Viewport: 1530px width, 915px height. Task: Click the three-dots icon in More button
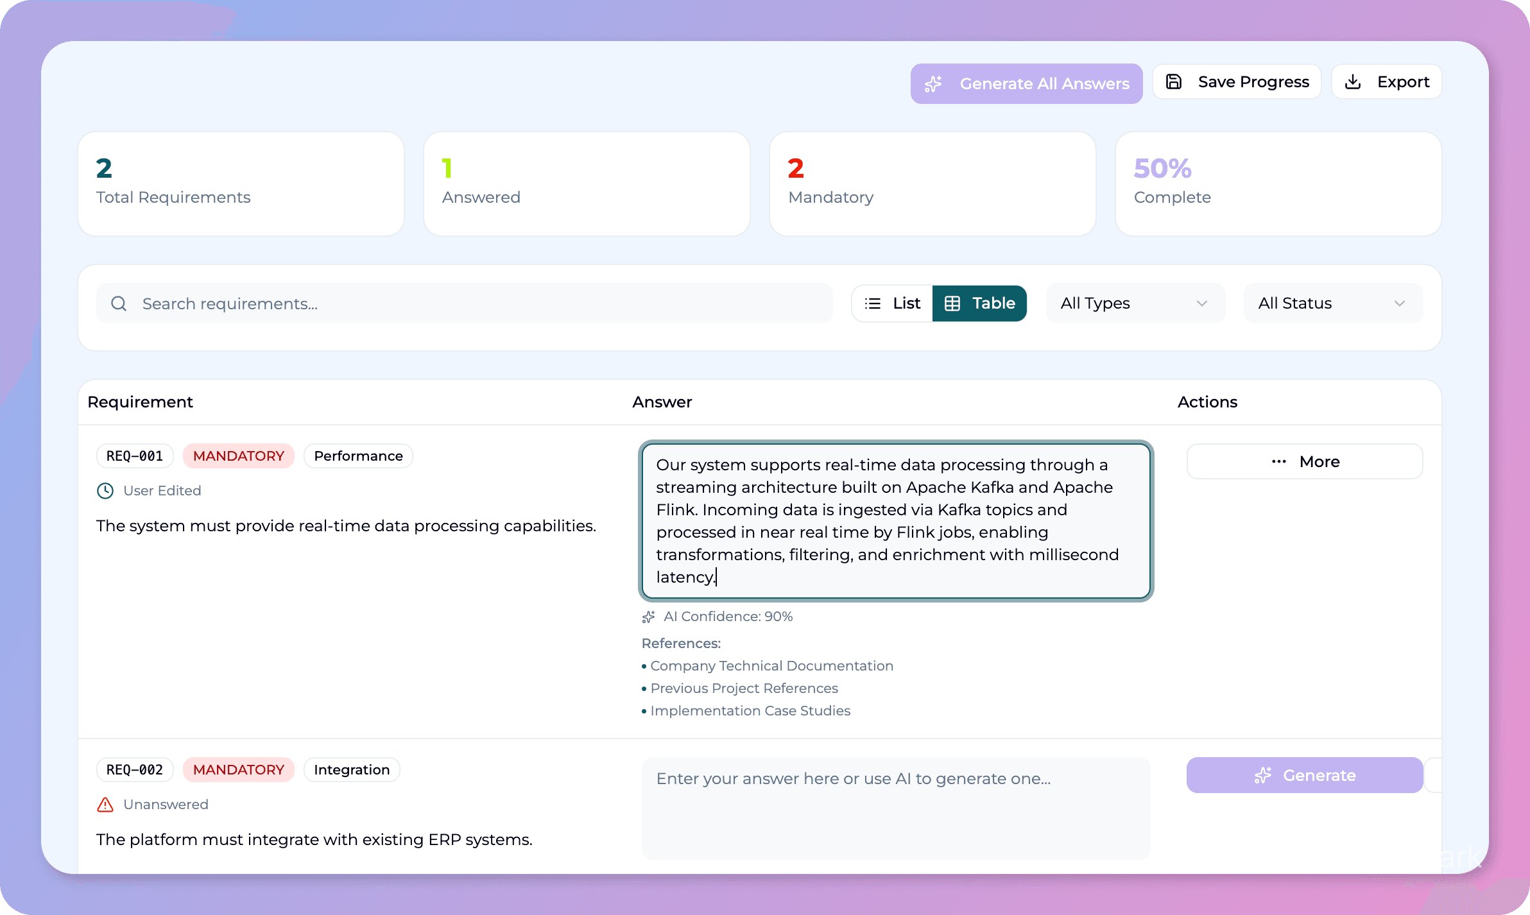(x=1278, y=462)
